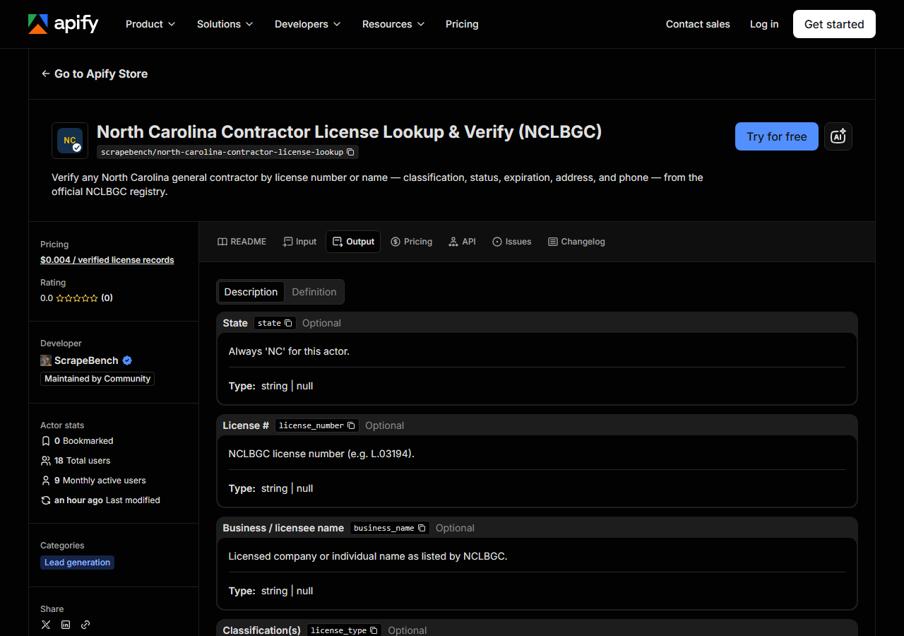
Task: Open the actor Pricing tab
Action: 411,242
